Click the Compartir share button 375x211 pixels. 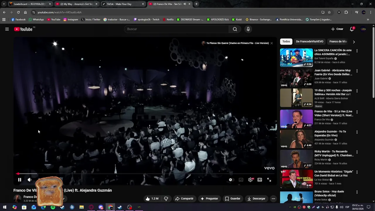184,198
